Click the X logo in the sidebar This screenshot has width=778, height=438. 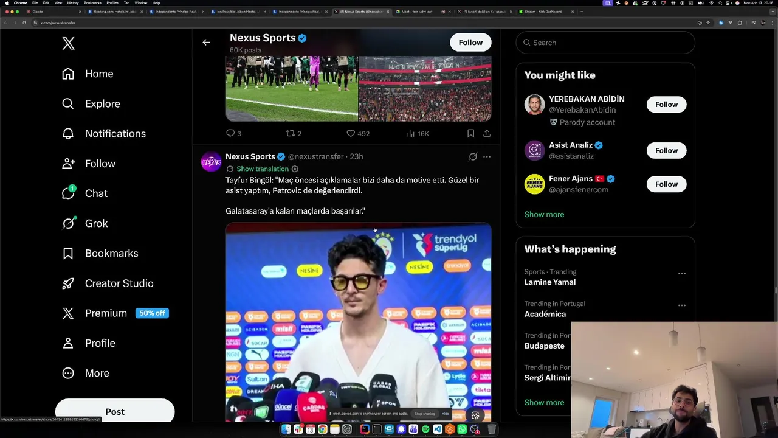[x=68, y=43]
